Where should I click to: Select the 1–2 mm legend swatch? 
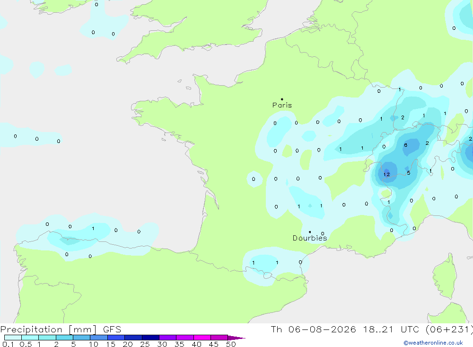click(x=47, y=338)
